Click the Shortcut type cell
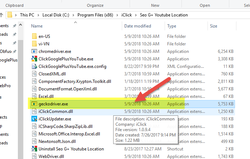250x159 pixels. coord(175,149)
